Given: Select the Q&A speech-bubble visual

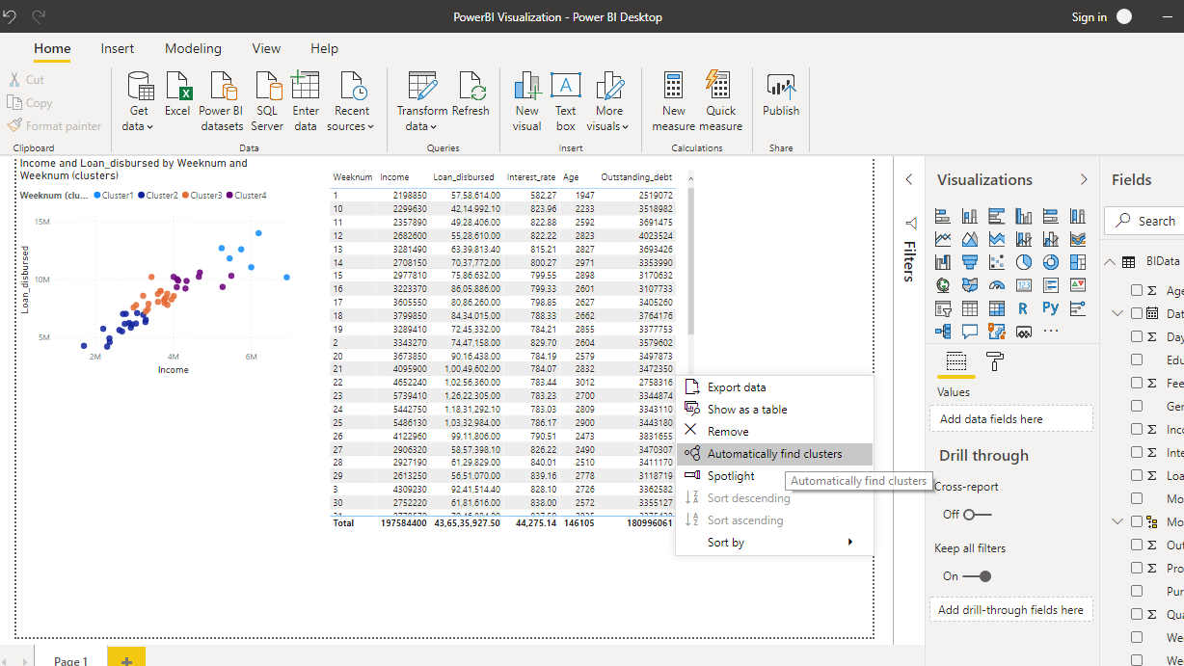Looking at the screenshot, I should (x=970, y=332).
